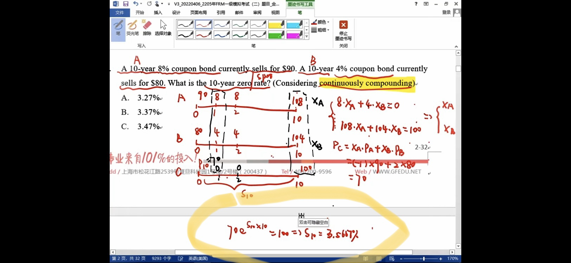Redo or repeat the last action
571x263 pixels.
pyautogui.click(x=149, y=4)
